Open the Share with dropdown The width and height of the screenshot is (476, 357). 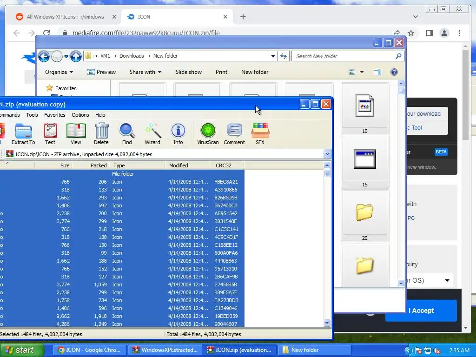click(x=145, y=72)
